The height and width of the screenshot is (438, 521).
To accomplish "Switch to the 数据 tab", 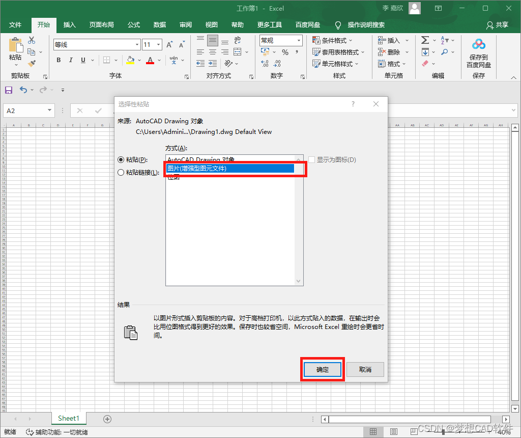I will click(160, 25).
